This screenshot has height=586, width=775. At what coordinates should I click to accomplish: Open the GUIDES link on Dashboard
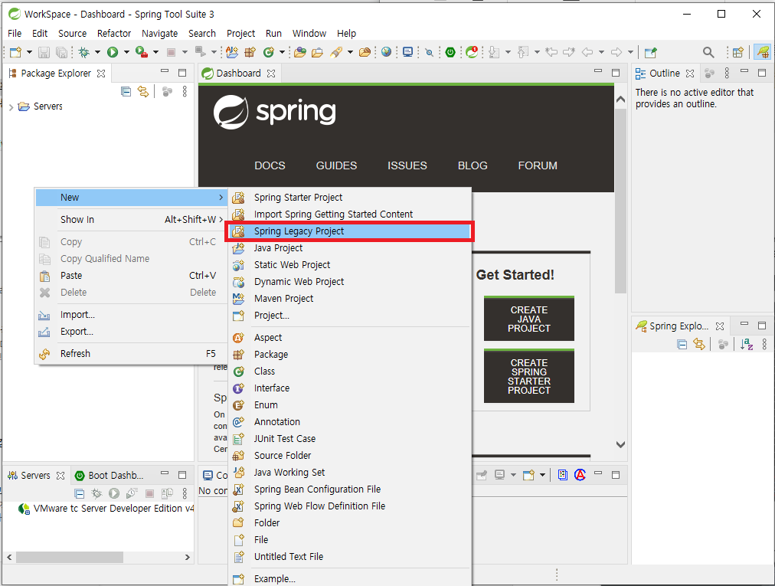pos(337,165)
